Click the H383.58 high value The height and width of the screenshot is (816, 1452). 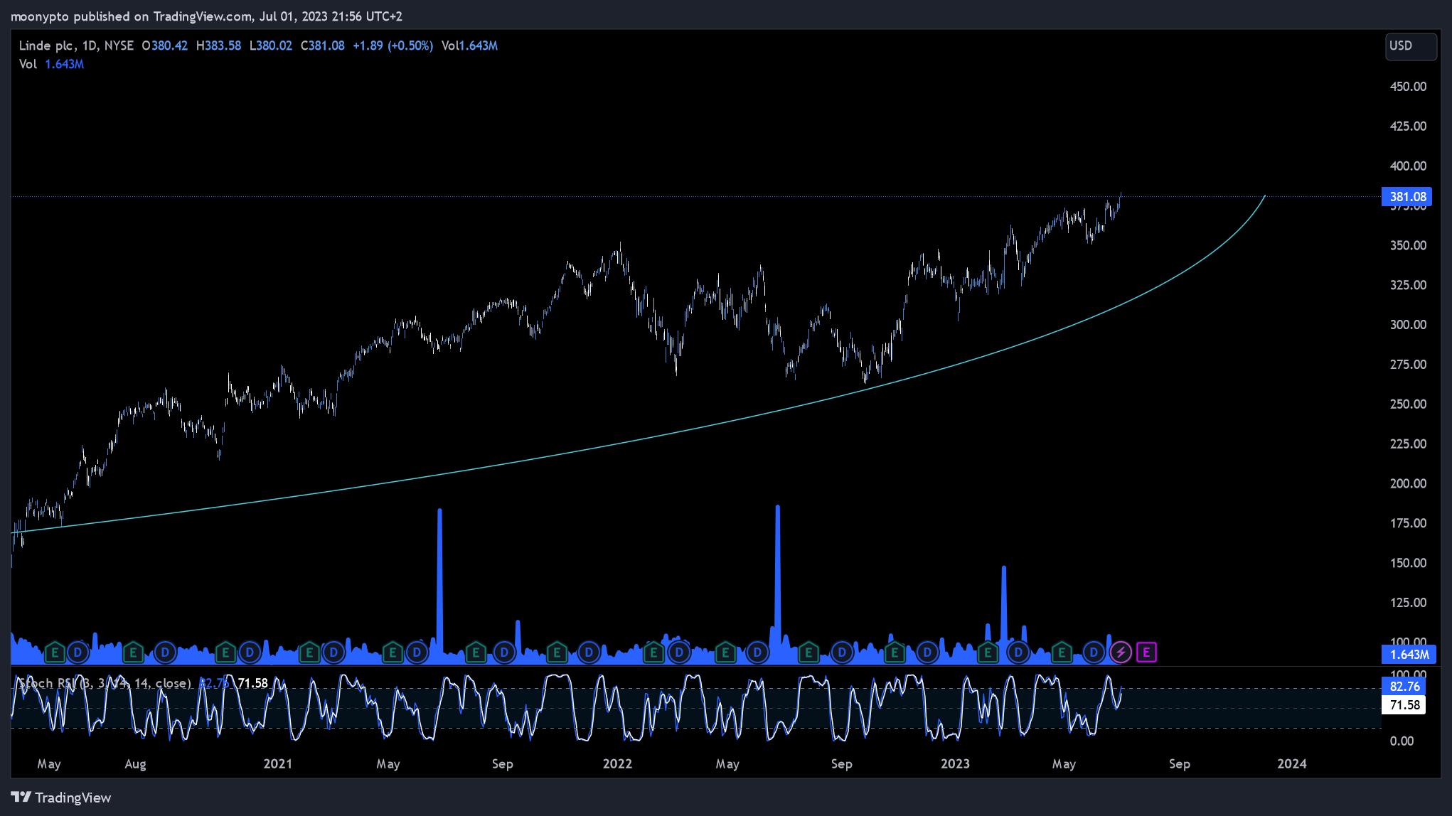[x=218, y=45]
